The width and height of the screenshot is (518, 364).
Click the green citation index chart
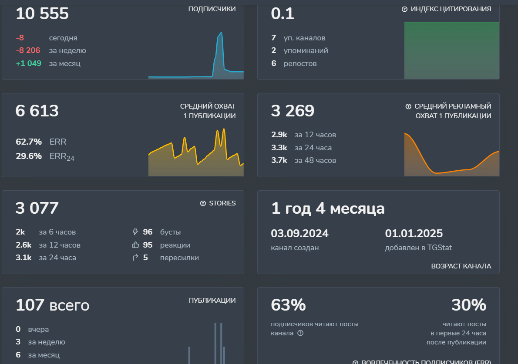coord(451,50)
